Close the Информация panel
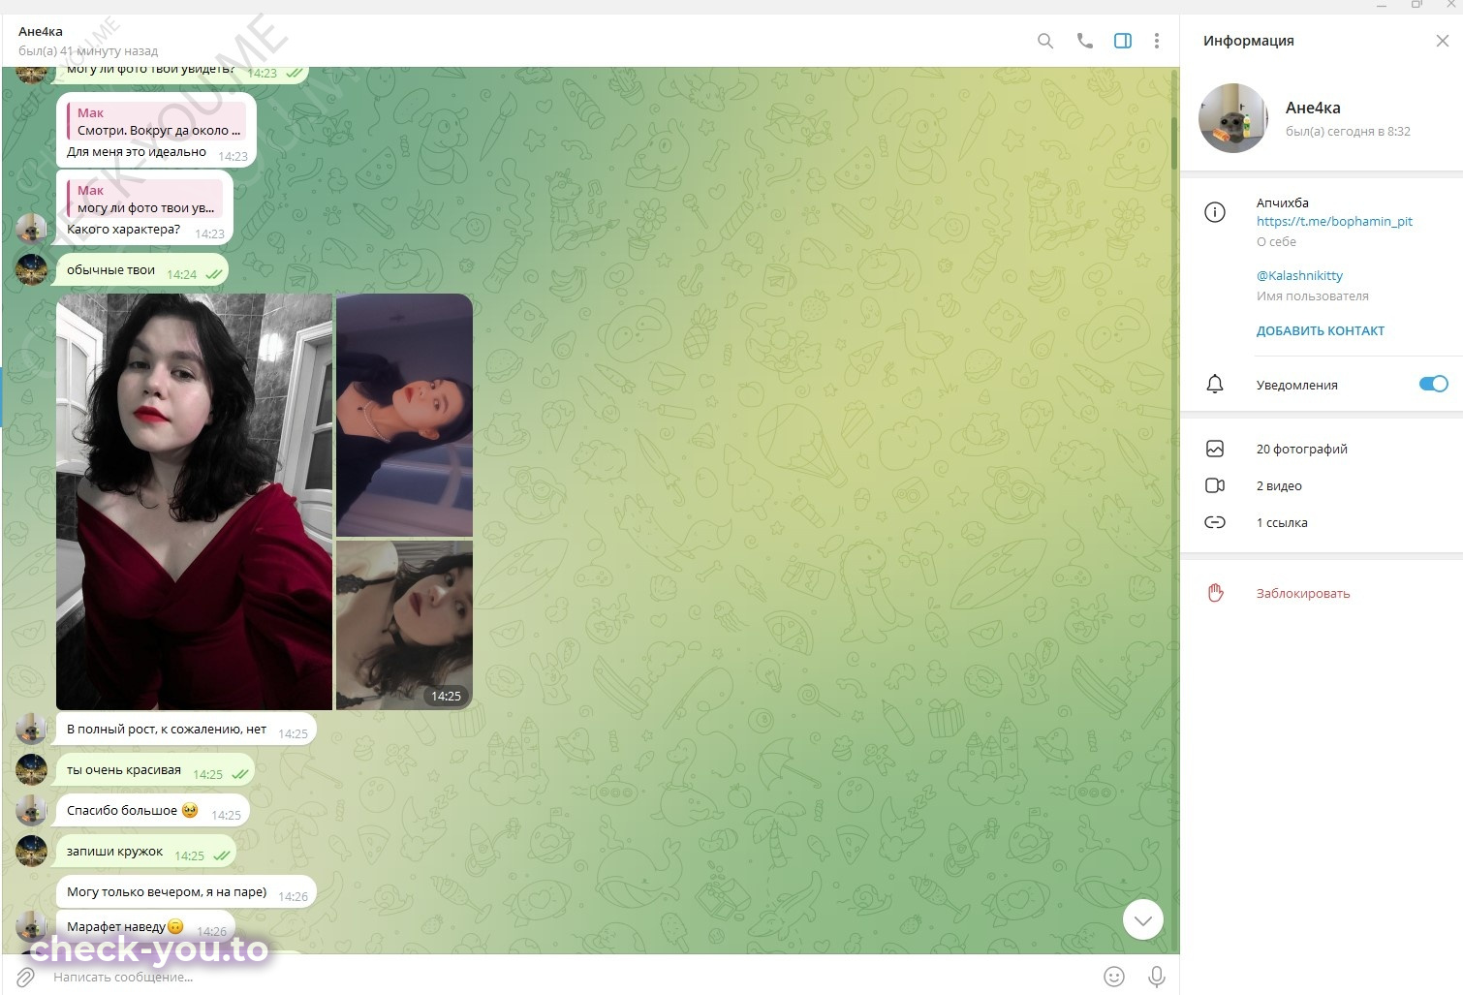 pyautogui.click(x=1443, y=41)
